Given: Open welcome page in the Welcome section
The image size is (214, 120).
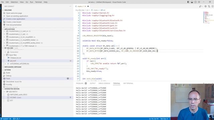Looking at the screenshot, I should (14, 13).
